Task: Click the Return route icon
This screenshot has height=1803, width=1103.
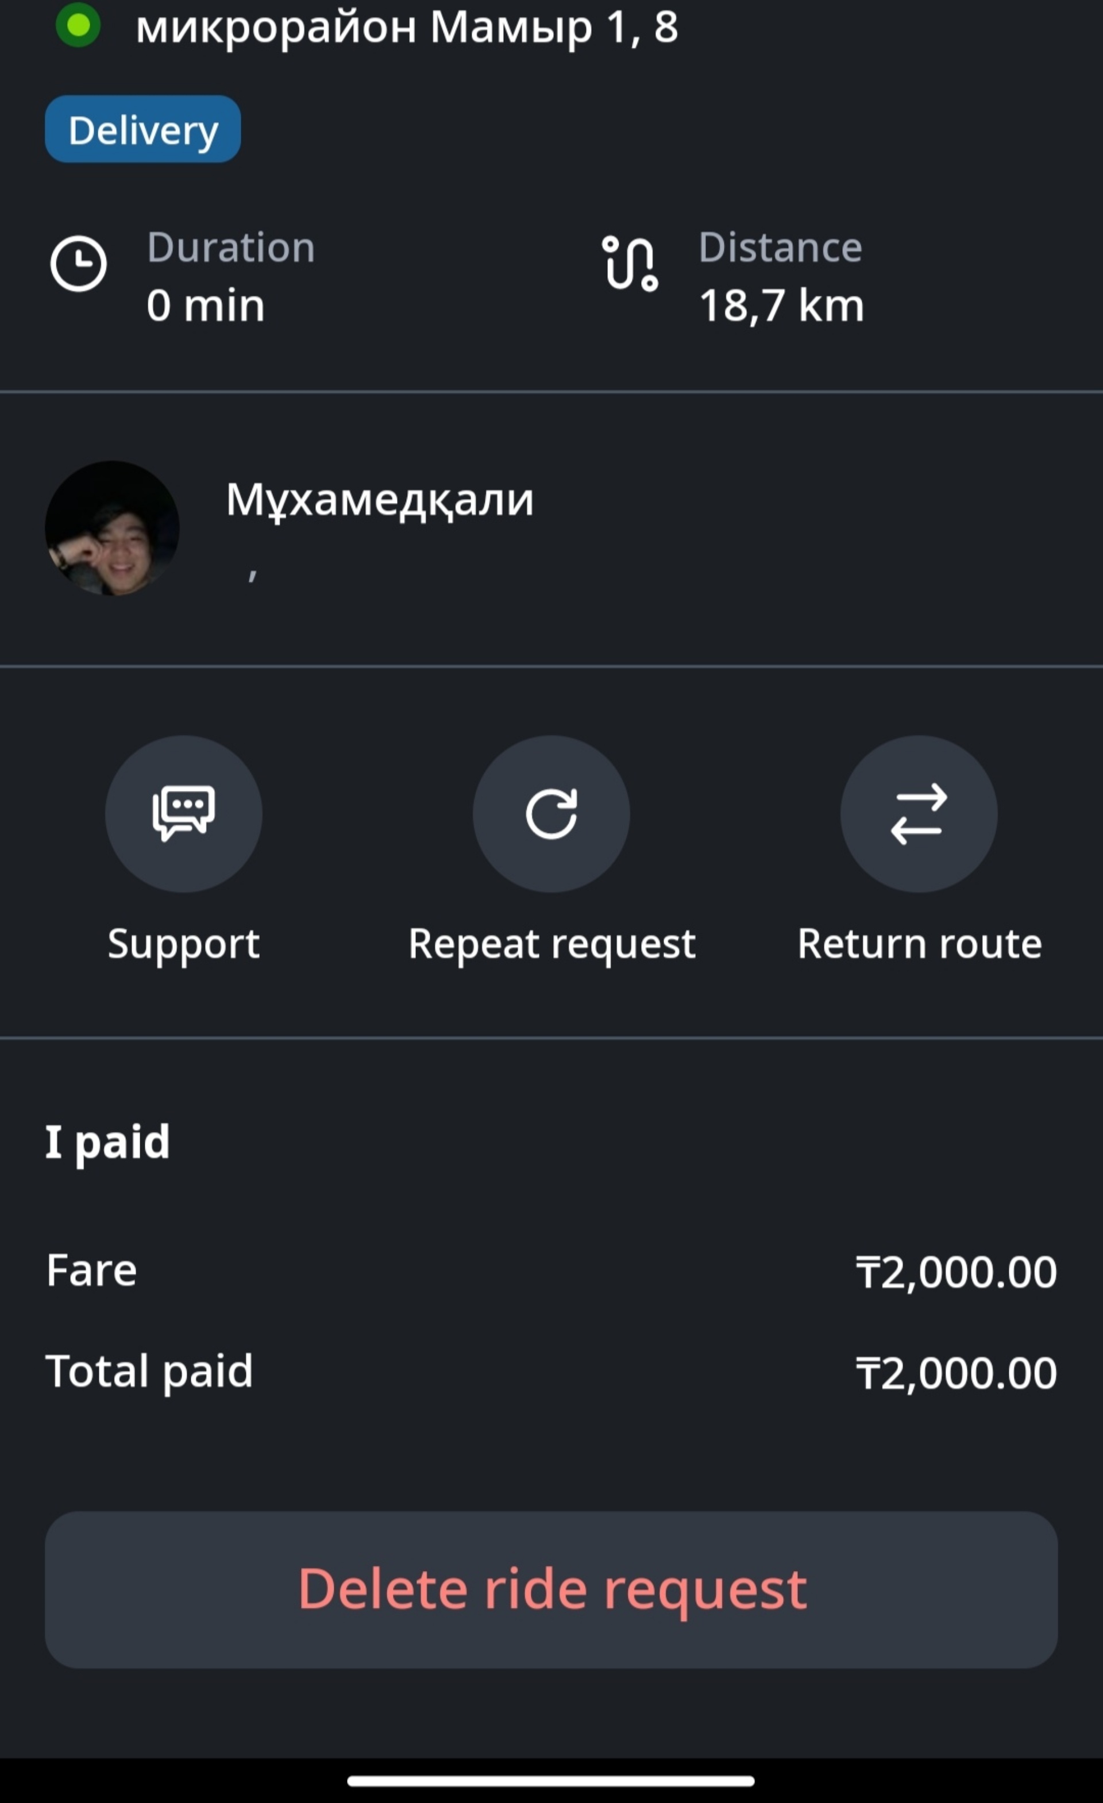Action: point(919,813)
